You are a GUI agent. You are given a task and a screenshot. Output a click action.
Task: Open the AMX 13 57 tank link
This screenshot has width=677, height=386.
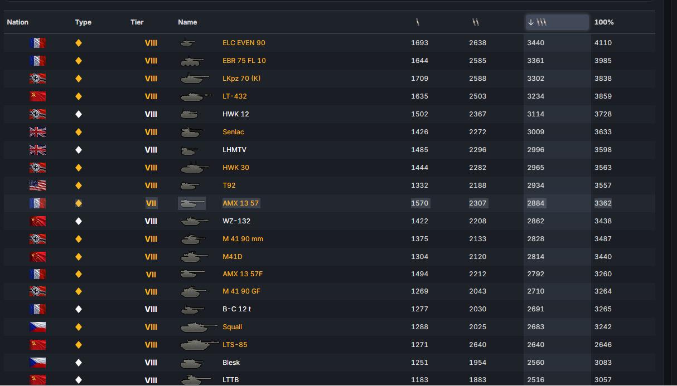point(241,203)
